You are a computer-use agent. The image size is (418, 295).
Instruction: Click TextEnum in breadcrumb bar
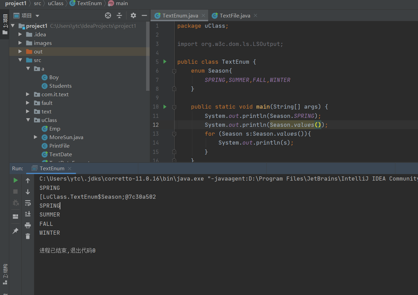[86, 3]
